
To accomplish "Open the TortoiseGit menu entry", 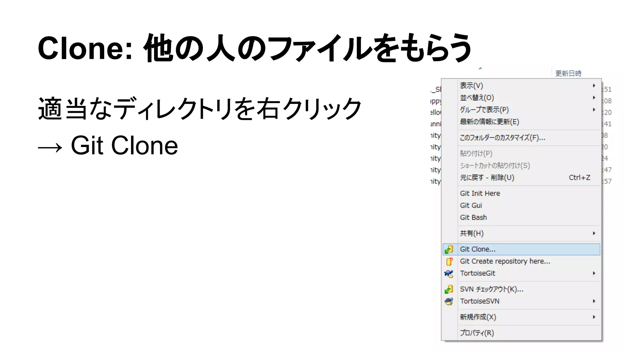I will click(521, 273).
